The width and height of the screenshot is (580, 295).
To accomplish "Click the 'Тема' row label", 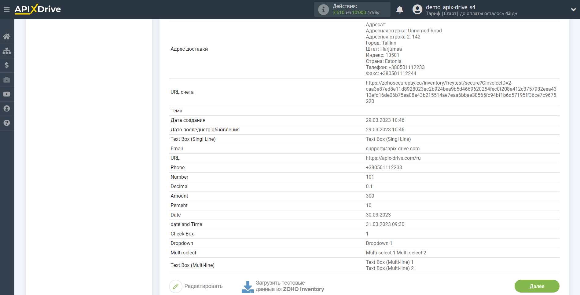I will (176, 111).
